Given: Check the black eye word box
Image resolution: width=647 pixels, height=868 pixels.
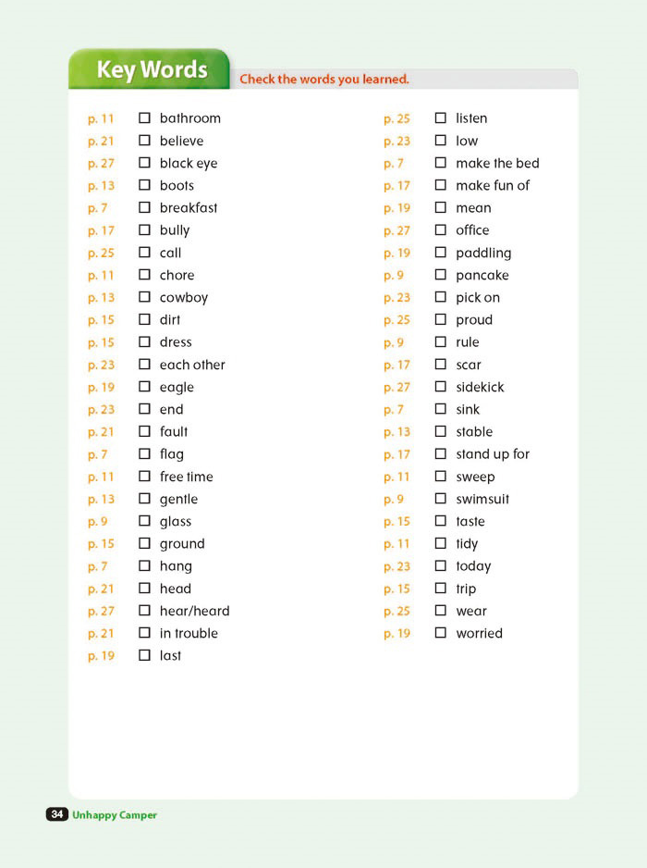Looking at the screenshot, I should [144, 163].
